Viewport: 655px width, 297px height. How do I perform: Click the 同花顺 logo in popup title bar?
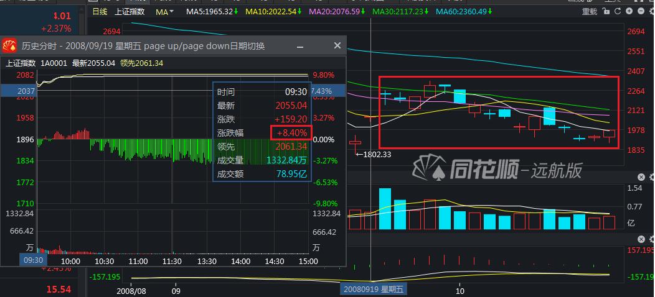coord(9,45)
